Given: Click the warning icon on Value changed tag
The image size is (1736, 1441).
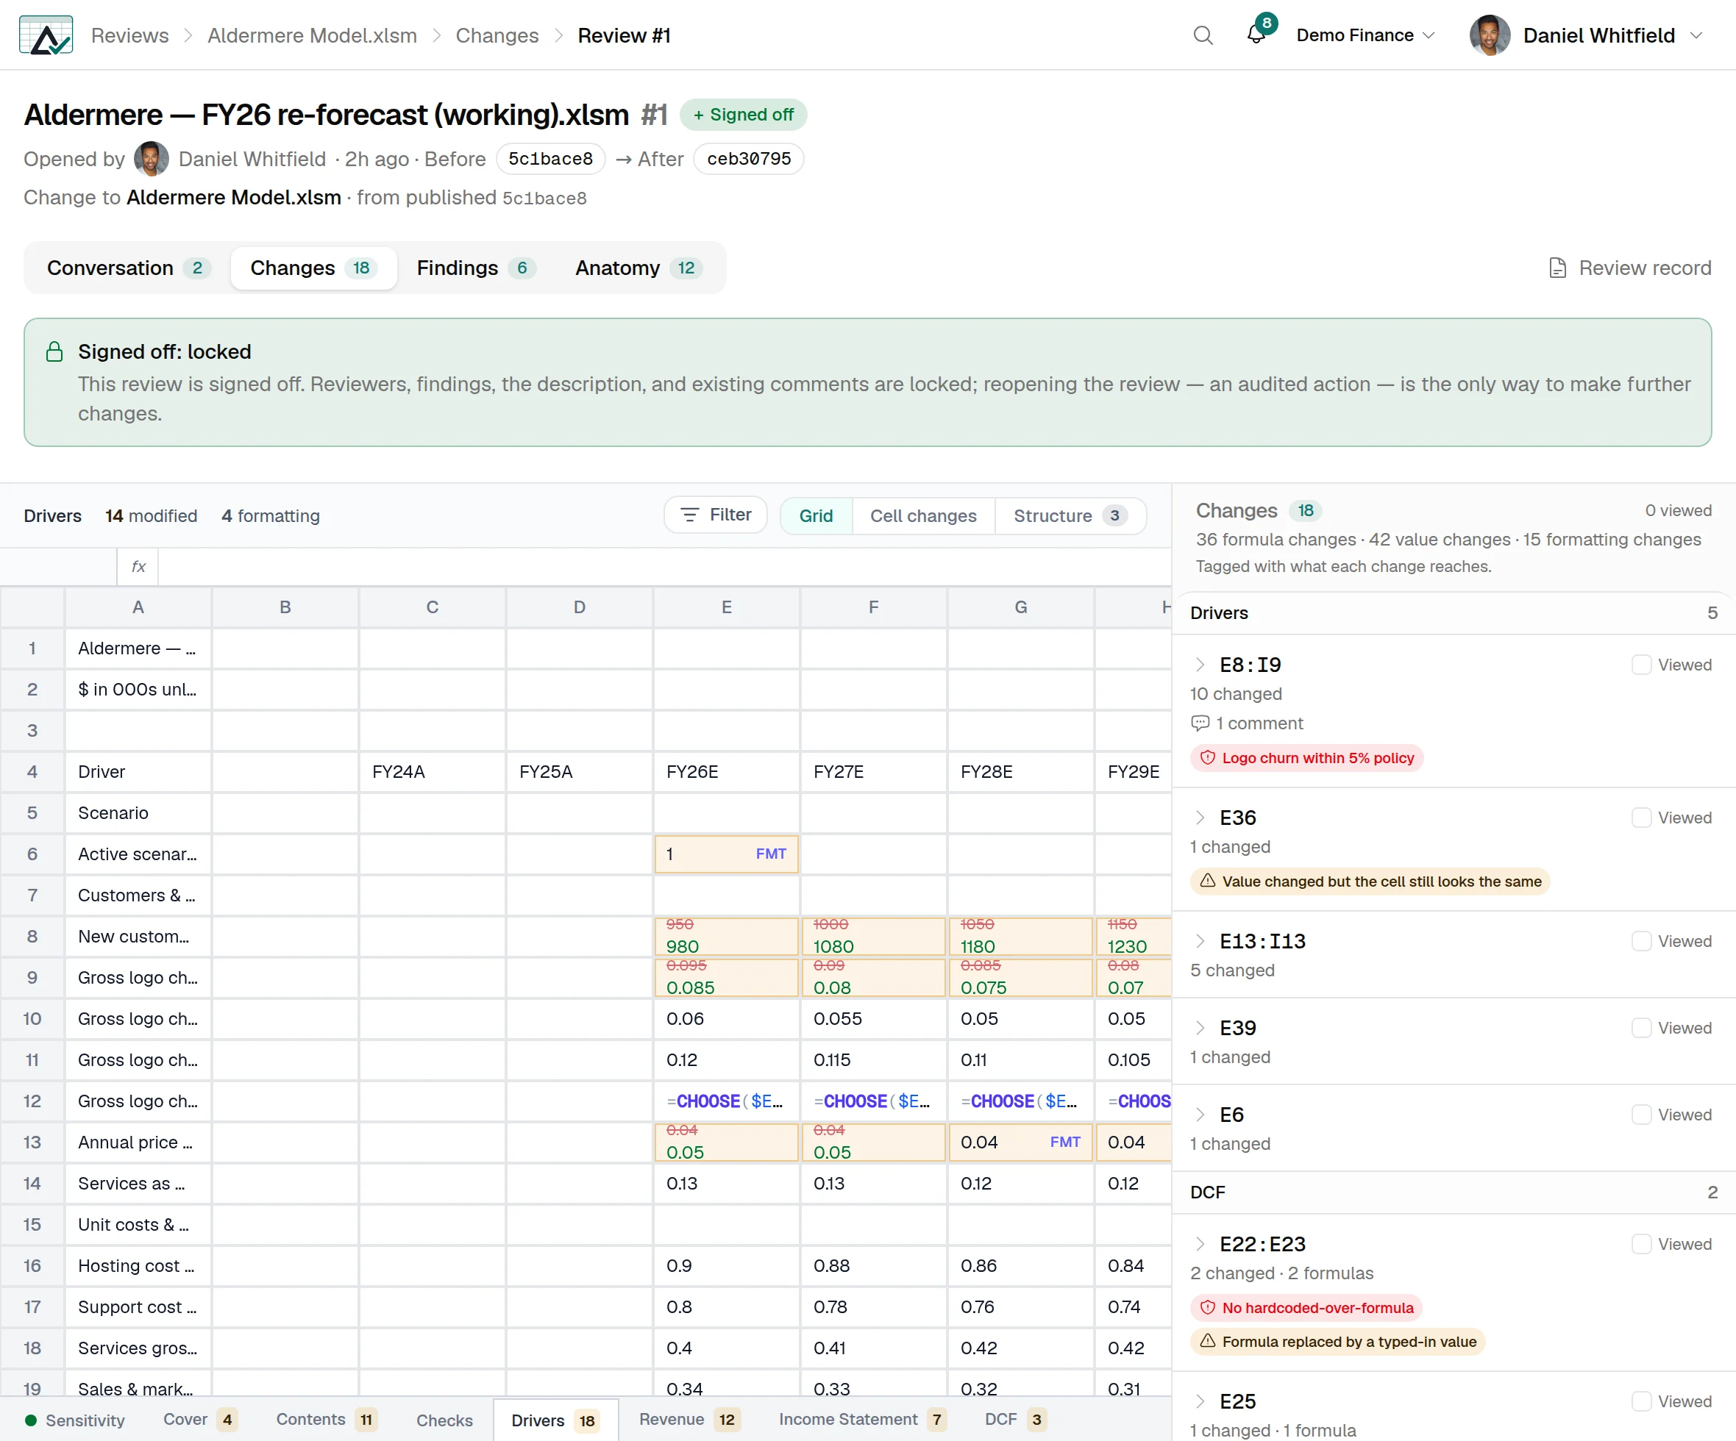Looking at the screenshot, I should point(1208,881).
